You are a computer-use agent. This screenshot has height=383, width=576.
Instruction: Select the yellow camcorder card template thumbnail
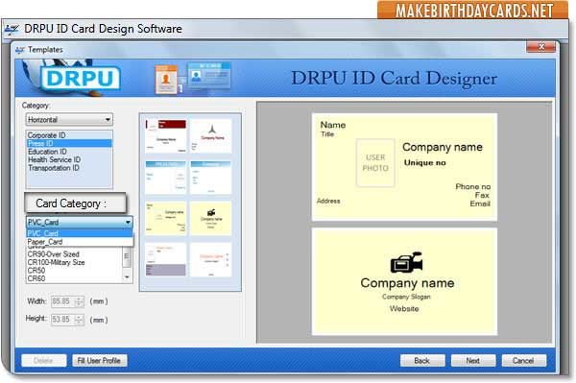(211, 218)
